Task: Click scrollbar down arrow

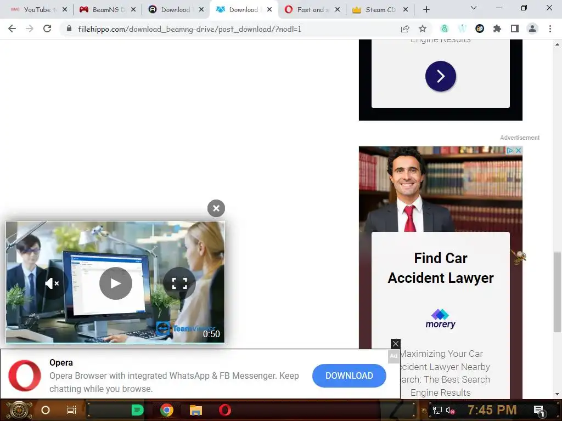Action: 557,394
